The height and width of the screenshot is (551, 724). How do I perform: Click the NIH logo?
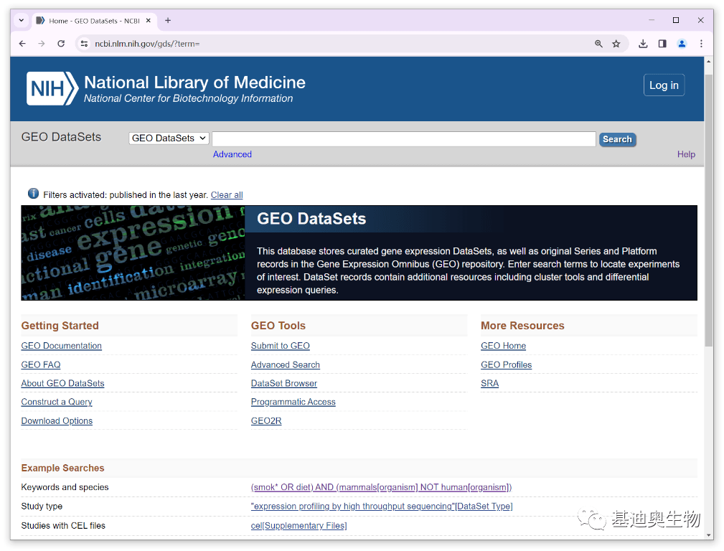pos(52,88)
